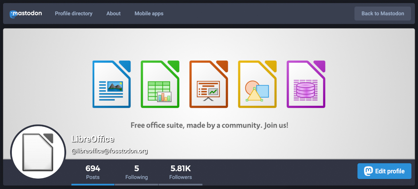
Task: Click the purple Base database icon in the banner
Action: pyautogui.click(x=306, y=84)
